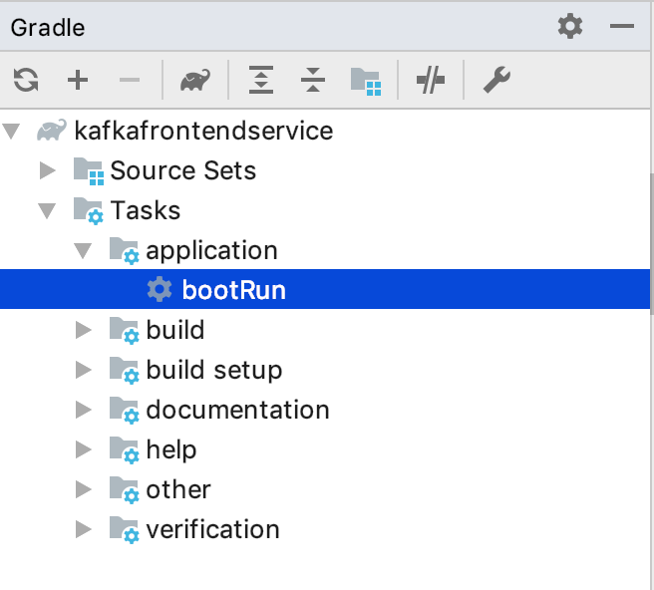
Task: Select the bootRun task
Action: coord(233,290)
